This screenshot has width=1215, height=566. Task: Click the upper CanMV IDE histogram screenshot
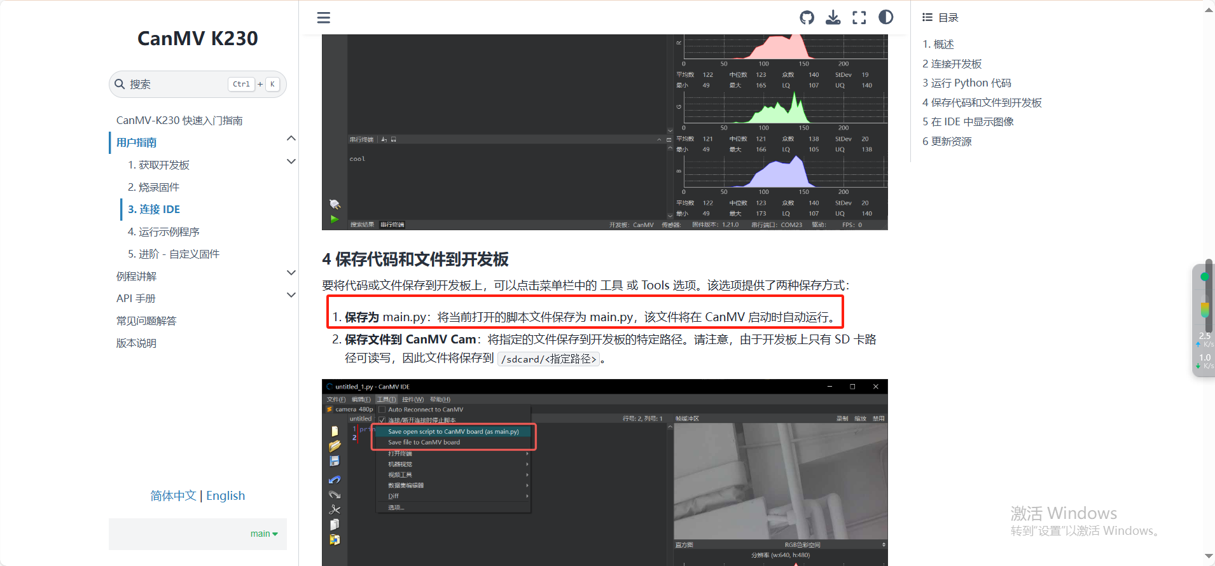[605, 132]
